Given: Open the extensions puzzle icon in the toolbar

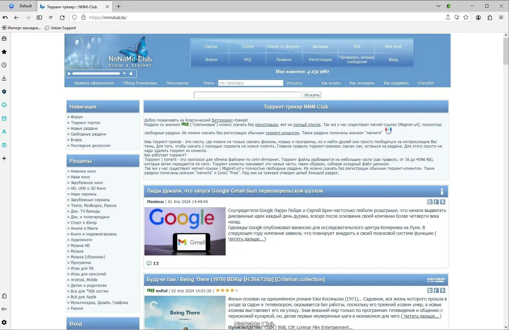Looking at the screenshot, I should 490,17.
